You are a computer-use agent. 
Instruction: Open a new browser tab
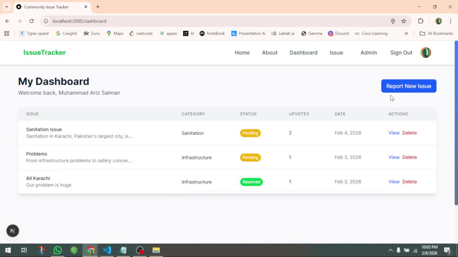click(x=98, y=7)
